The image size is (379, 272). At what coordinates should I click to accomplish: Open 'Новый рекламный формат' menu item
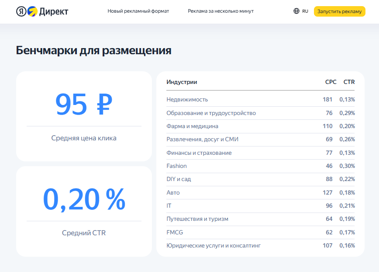pos(138,11)
